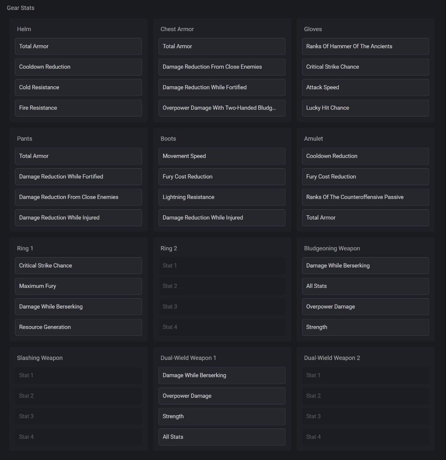Select Ranks Of The Counteroffensive Passive field
Image resolution: width=446 pixels, height=460 pixels.
click(365, 197)
